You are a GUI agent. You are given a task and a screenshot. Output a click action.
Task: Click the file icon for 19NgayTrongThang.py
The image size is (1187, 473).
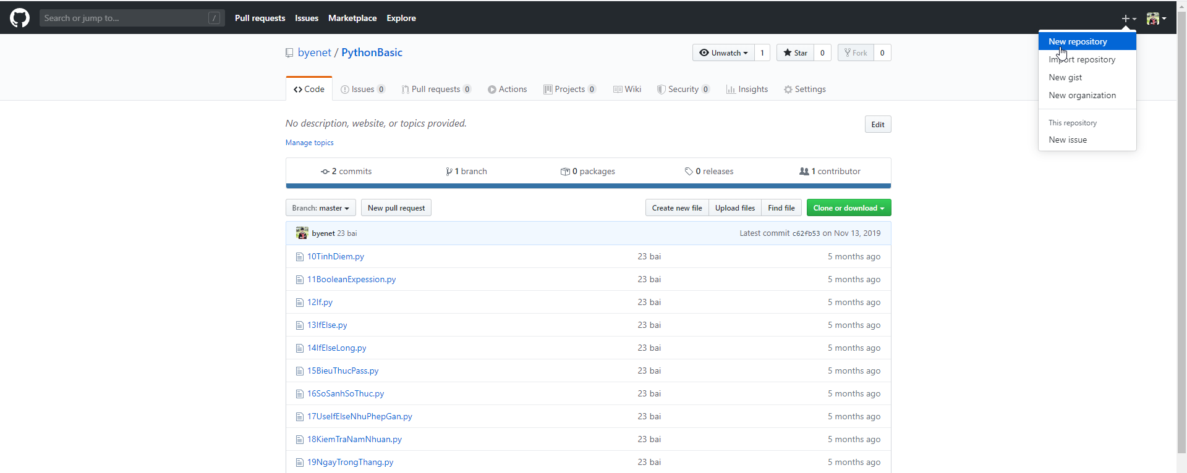[x=300, y=463]
